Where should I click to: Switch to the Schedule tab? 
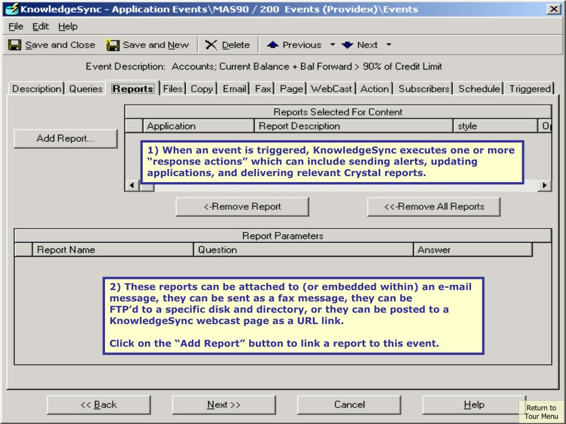click(x=479, y=89)
